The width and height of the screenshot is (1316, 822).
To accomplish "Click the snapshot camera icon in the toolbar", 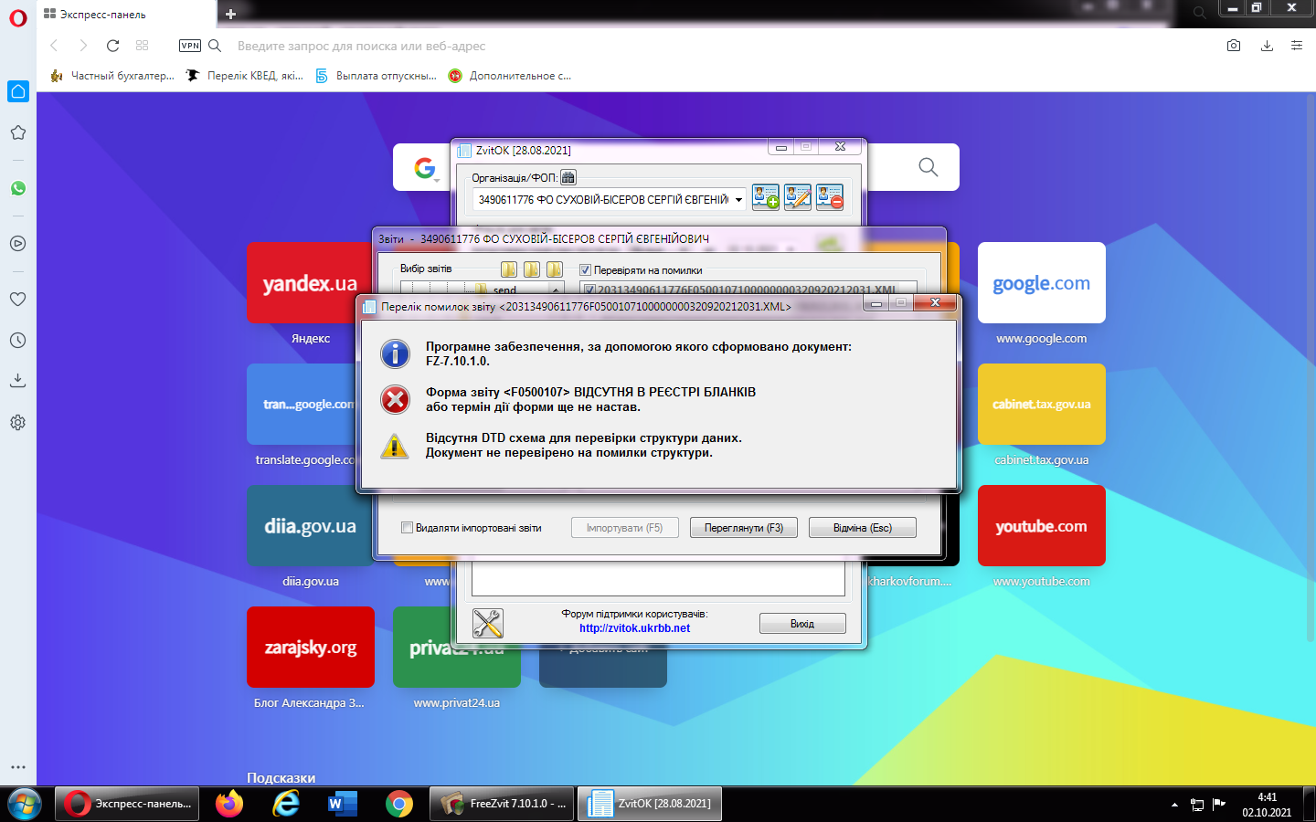I will coord(1234,46).
